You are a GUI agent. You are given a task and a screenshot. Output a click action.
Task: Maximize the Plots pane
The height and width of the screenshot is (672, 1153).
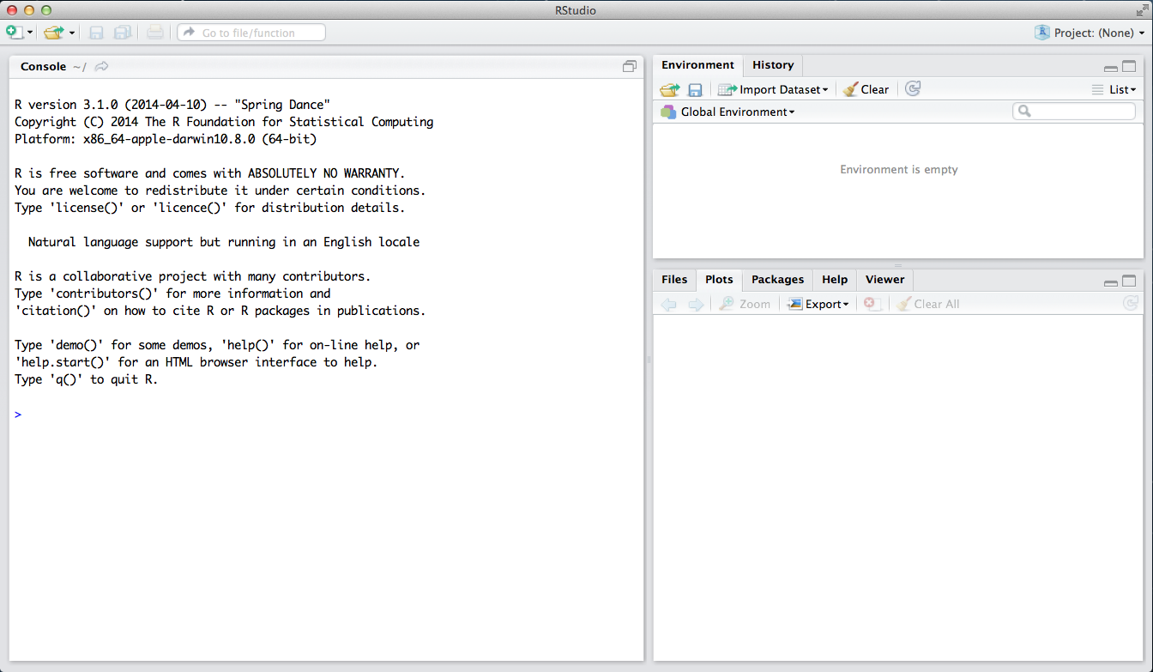tap(1129, 281)
